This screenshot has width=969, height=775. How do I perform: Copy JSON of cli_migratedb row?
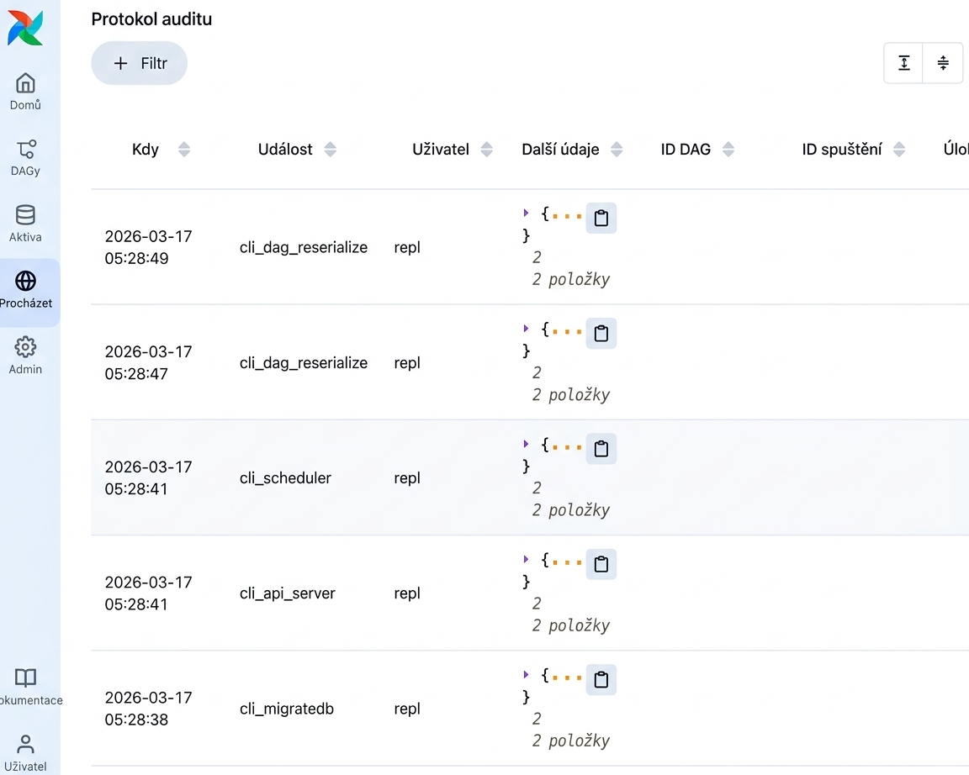[x=601, y=679]
